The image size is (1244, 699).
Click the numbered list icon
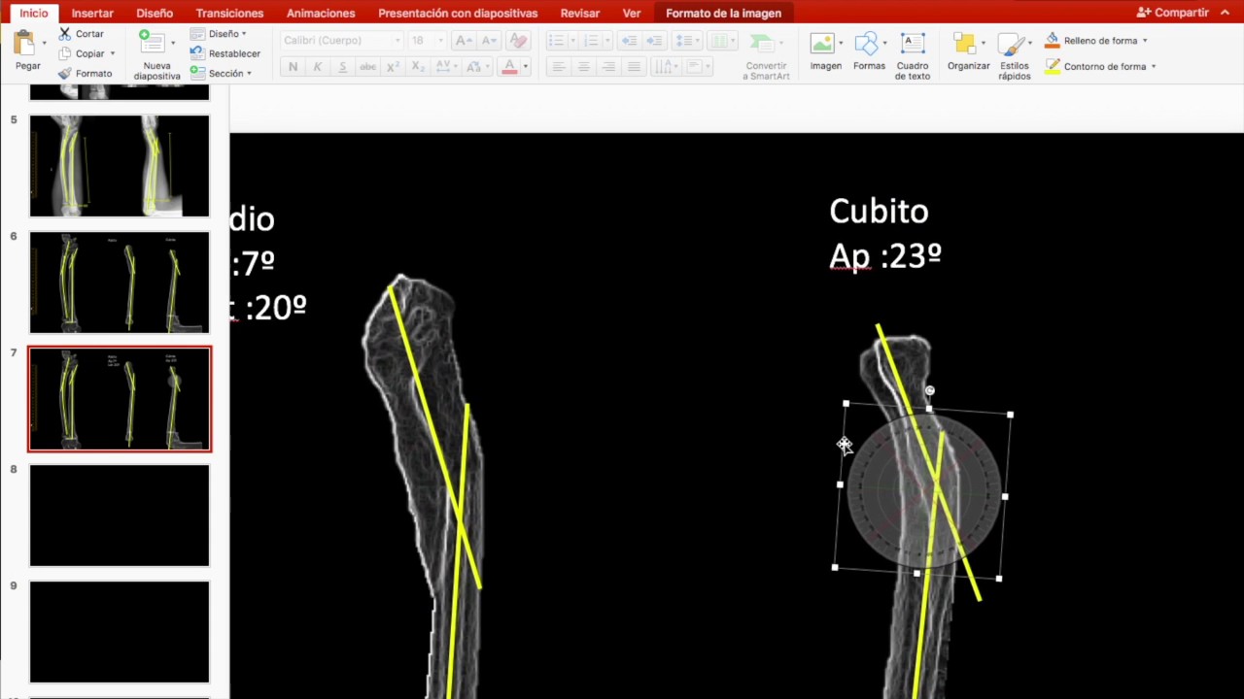(x=591, y=41)
